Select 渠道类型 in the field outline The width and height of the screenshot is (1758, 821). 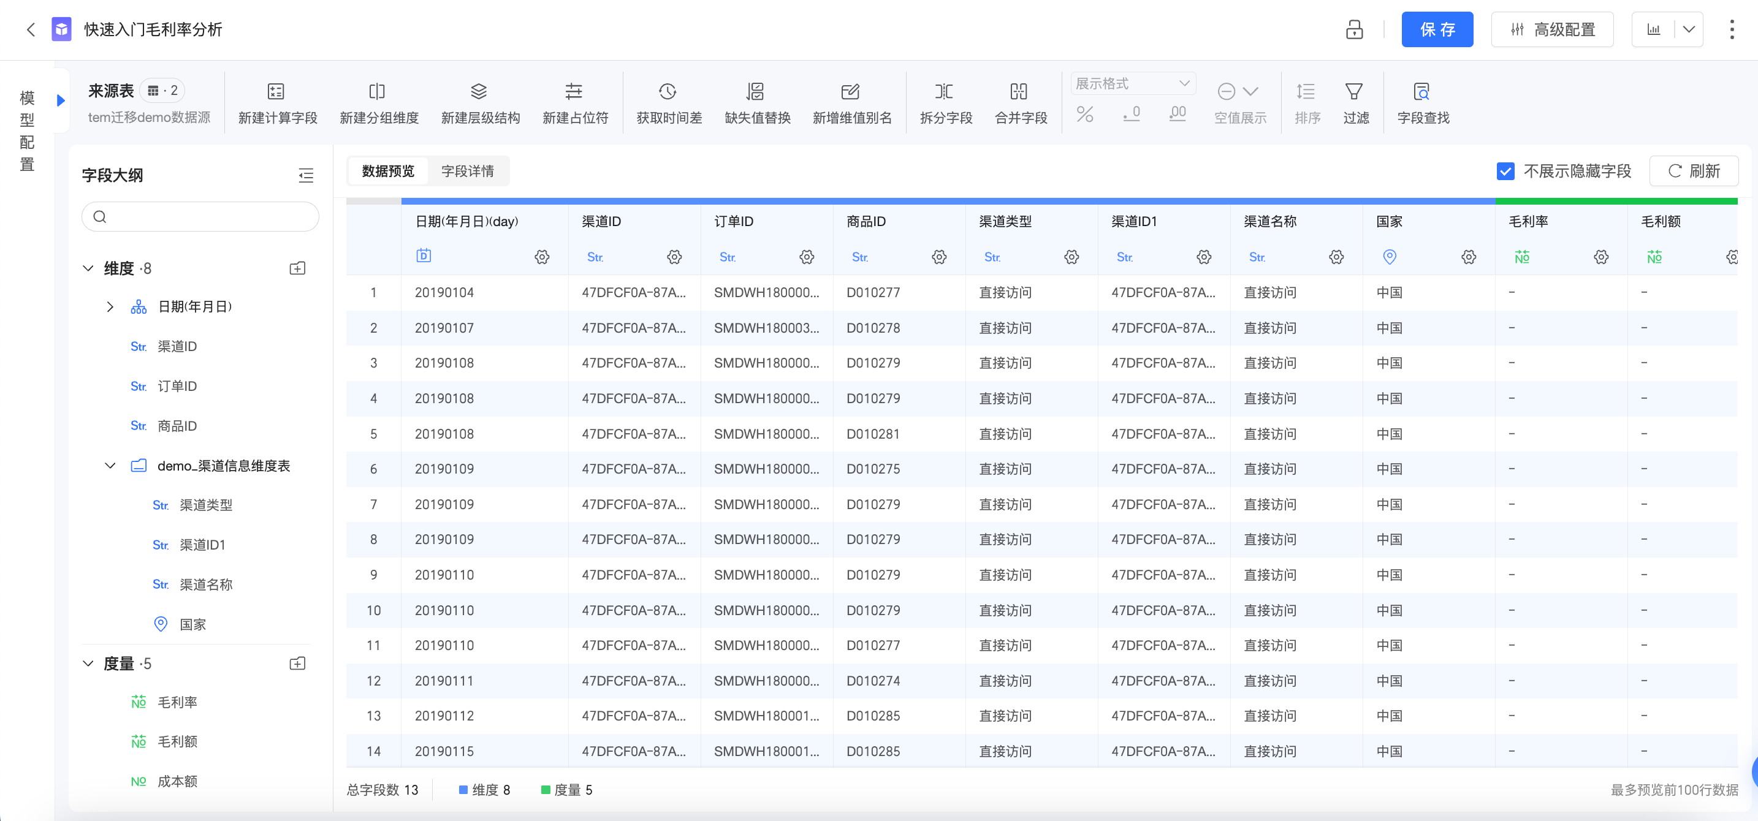coord(205,505)
